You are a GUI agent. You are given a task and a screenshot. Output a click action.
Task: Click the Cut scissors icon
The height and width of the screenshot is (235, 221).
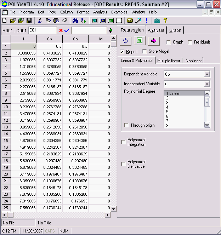tap(40, 21)
